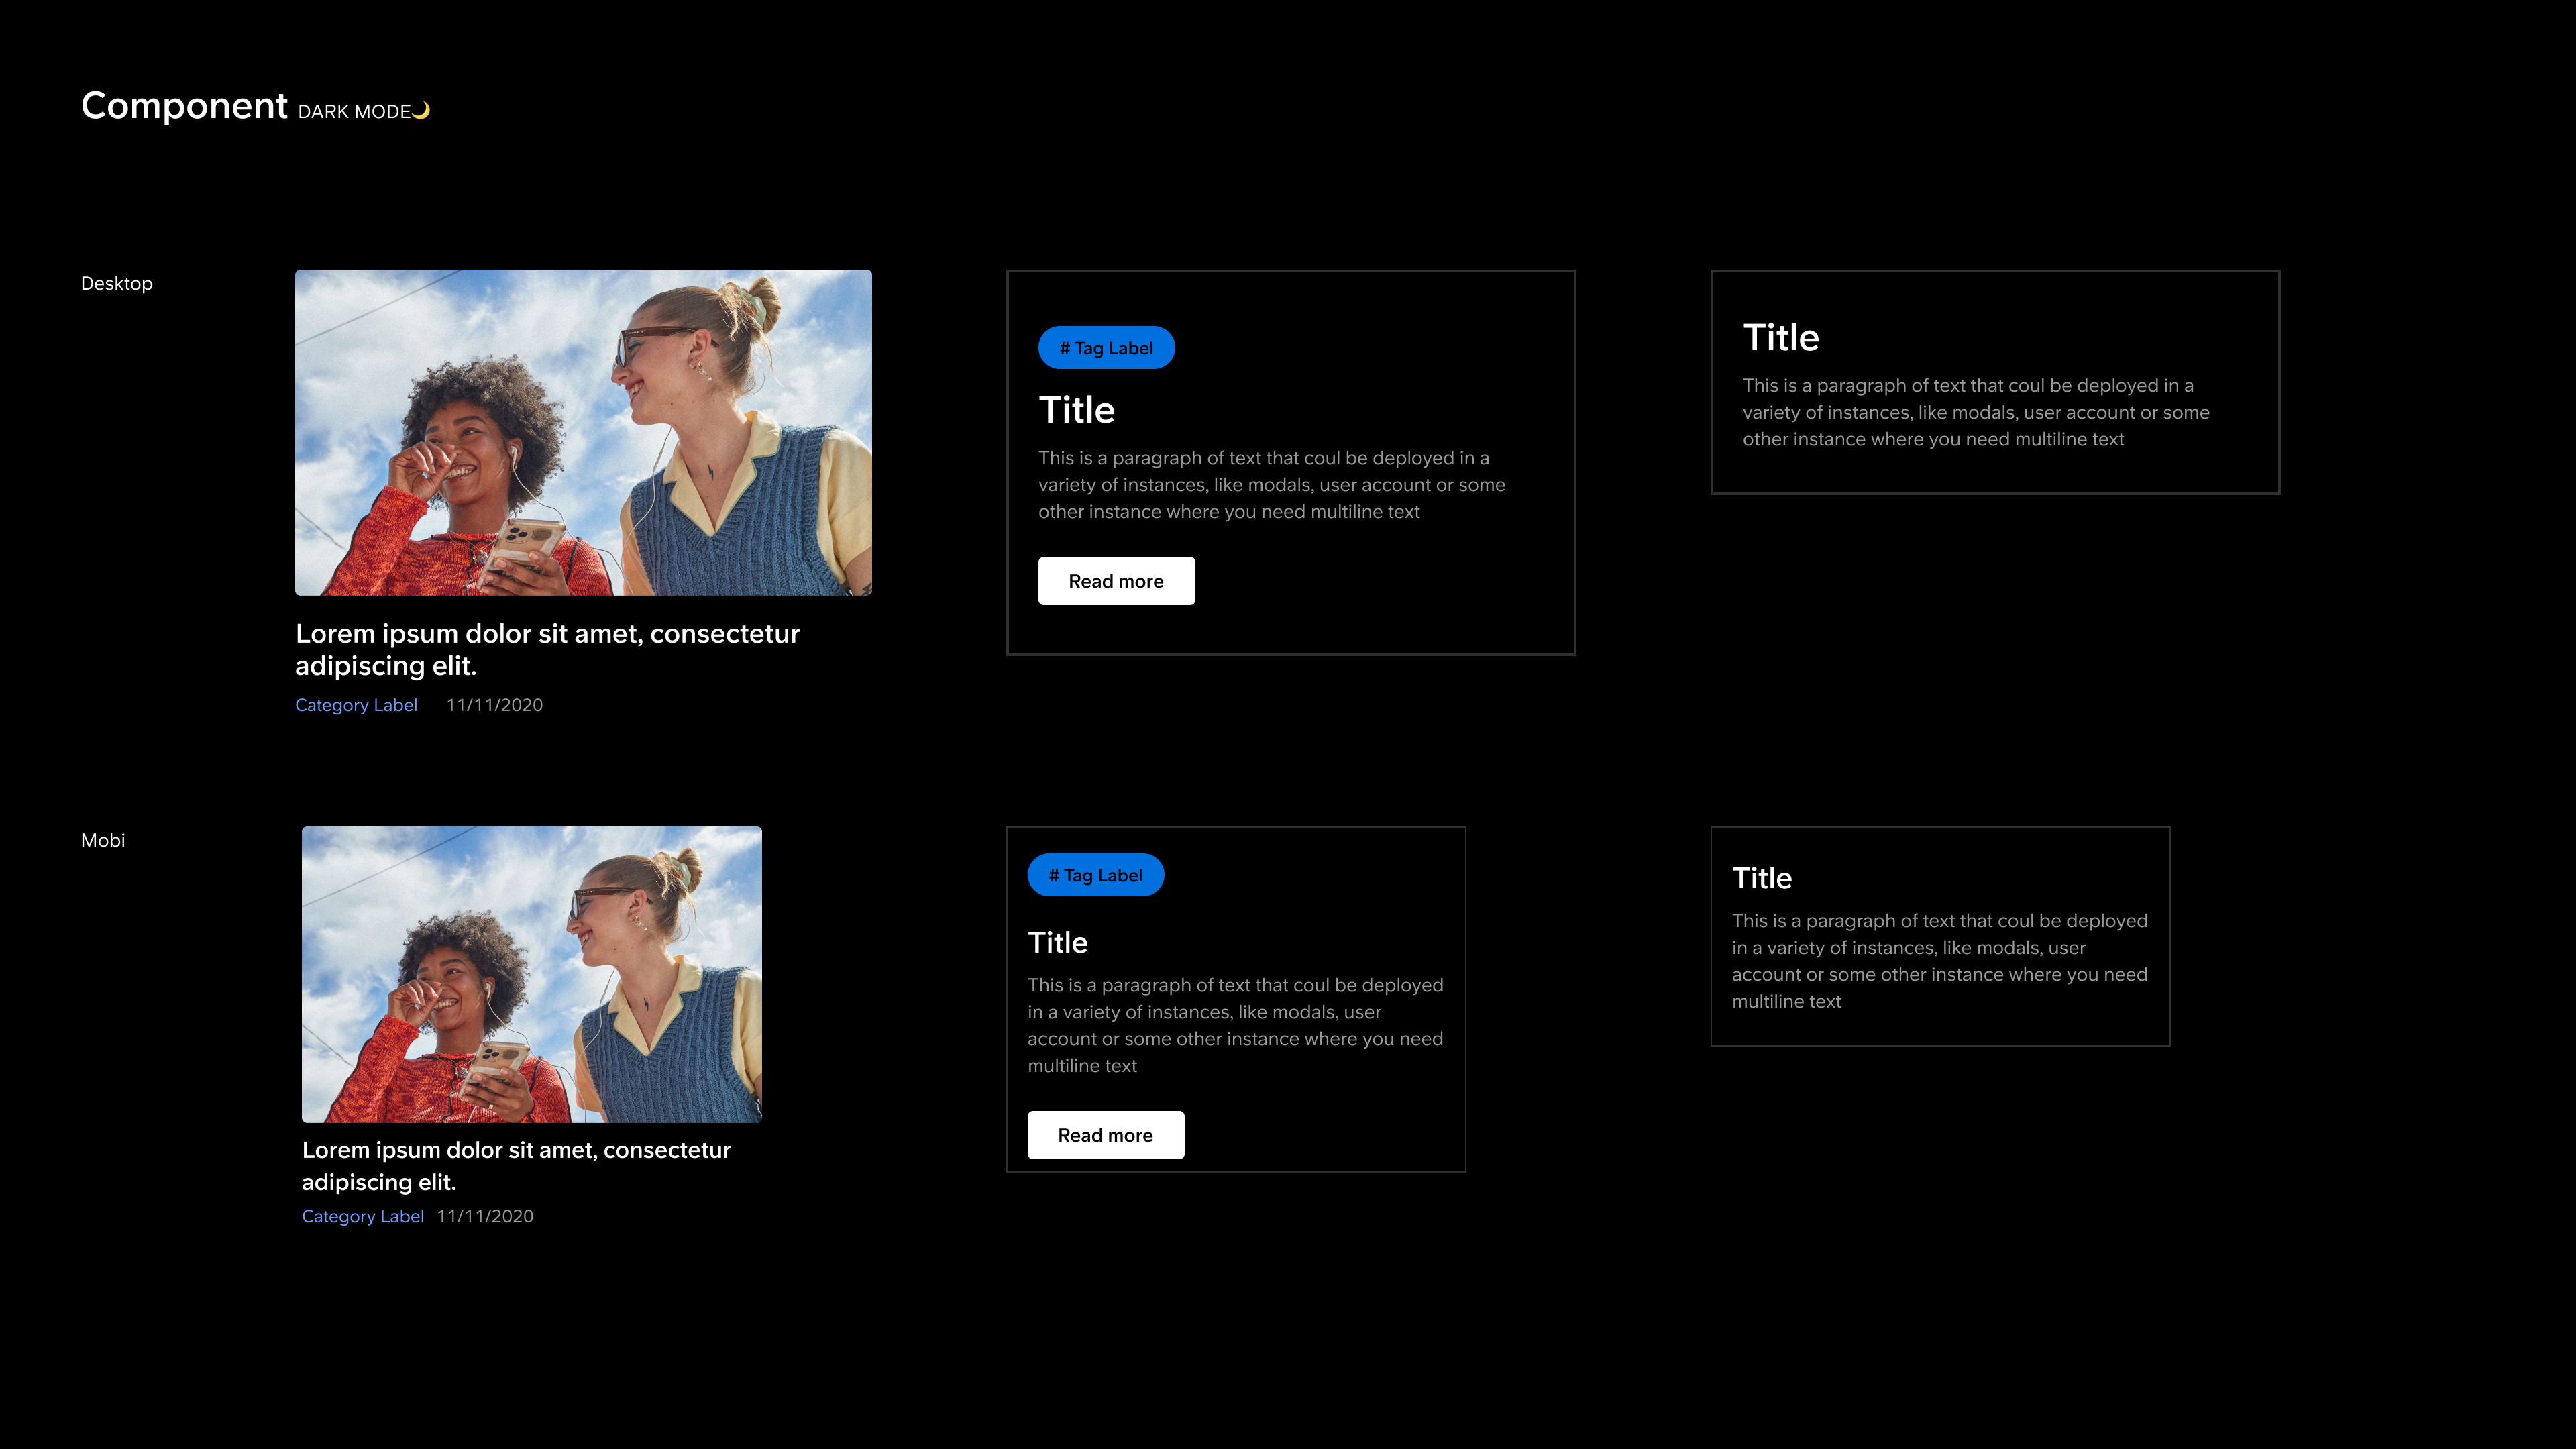
Task: Click Title in Mobi tag card
Action: tap(1057, 942)
